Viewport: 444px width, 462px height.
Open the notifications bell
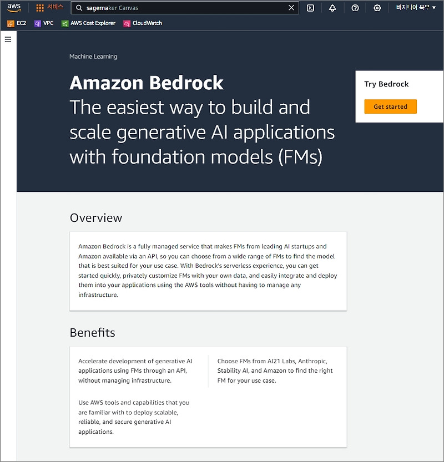tap(333, 8)
